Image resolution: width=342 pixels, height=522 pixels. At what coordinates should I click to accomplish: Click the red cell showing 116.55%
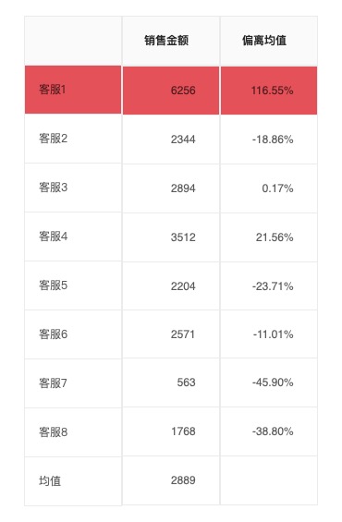[x=269, y=91]
